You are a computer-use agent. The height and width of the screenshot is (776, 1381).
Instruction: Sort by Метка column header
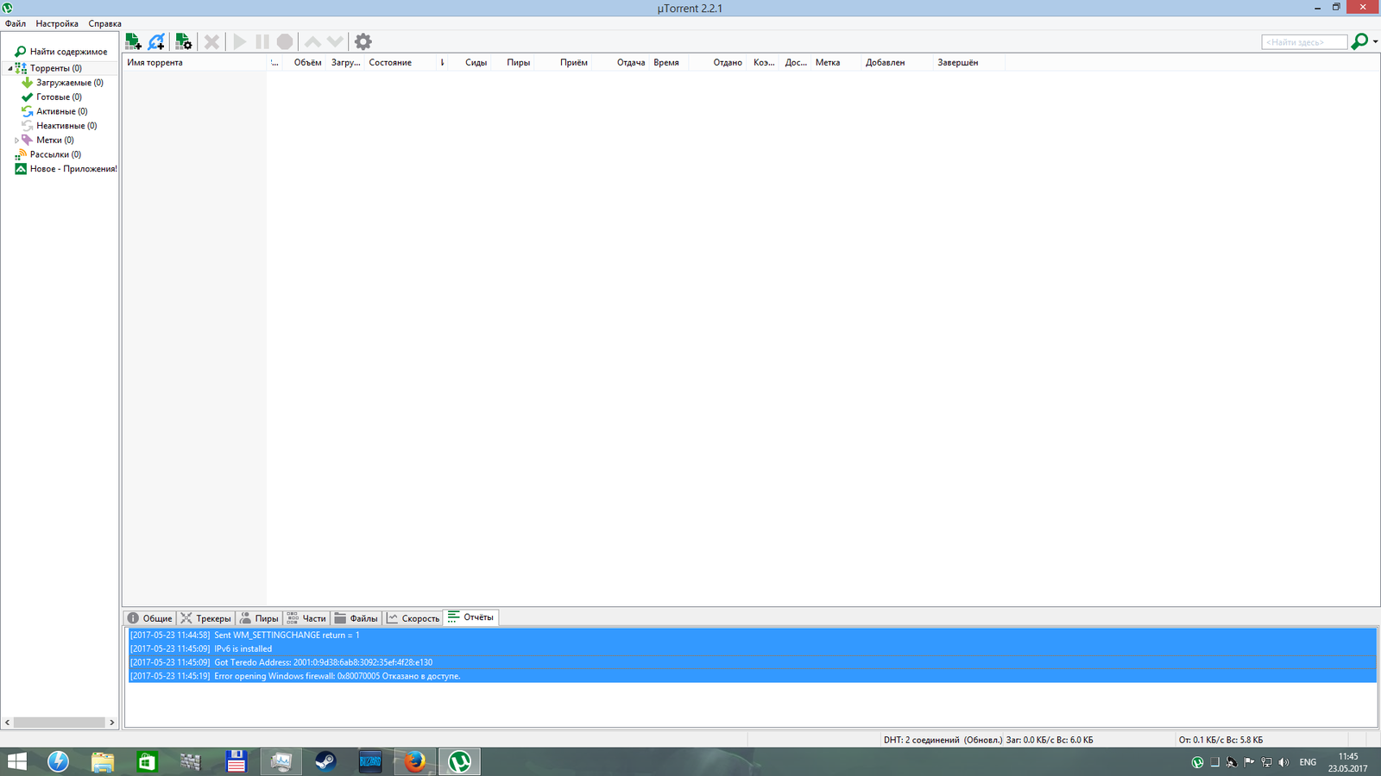pyautogui.click(x=836, y=62)
